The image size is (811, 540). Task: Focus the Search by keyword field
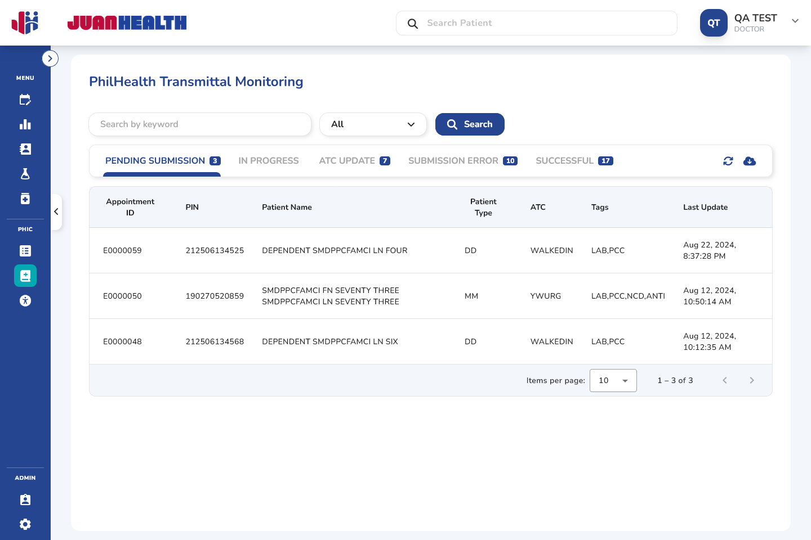200,124
